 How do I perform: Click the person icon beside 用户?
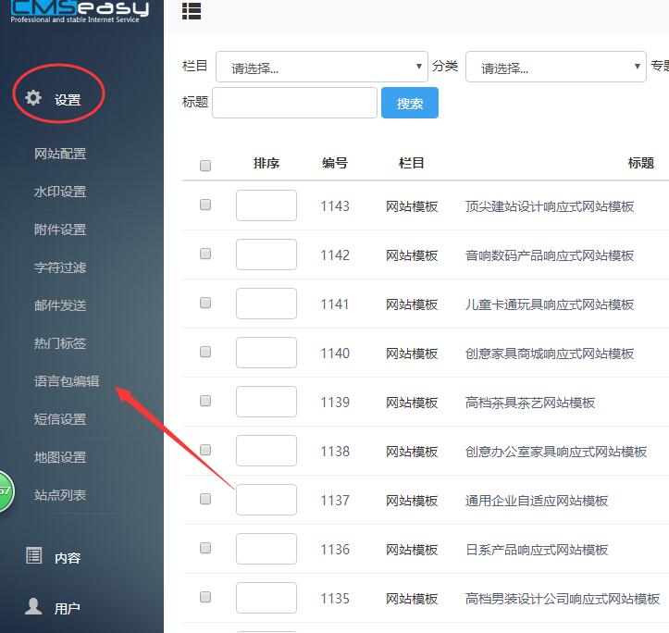click(33, 606)
